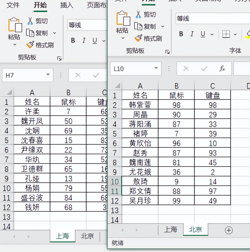Click font name box 等线 in left window
250x252 pixels.
[x=87, y=25]
